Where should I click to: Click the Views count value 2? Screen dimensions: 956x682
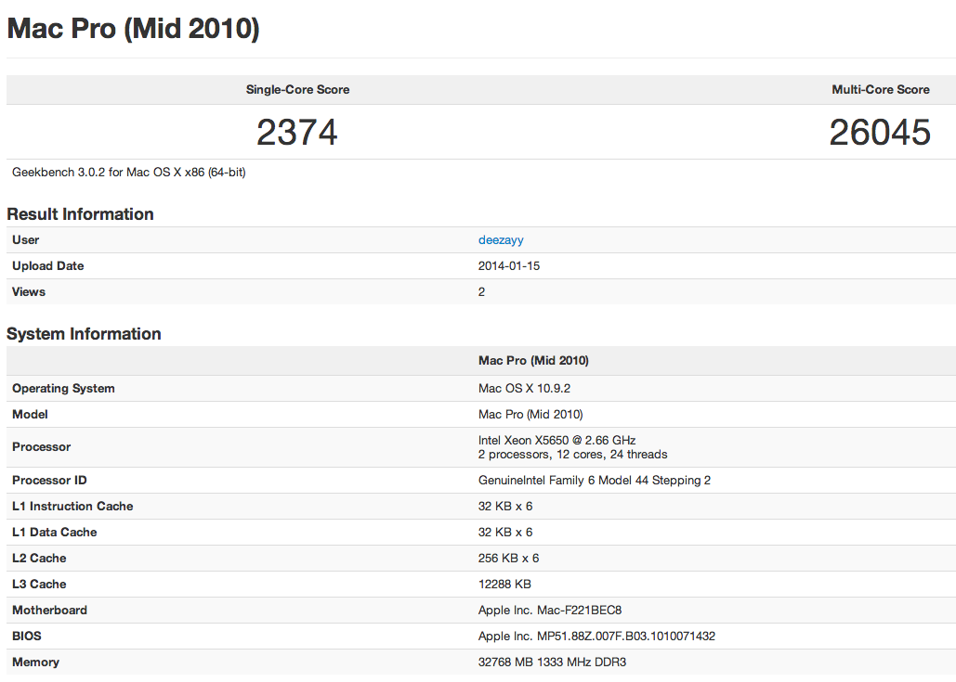pos(481,291)
